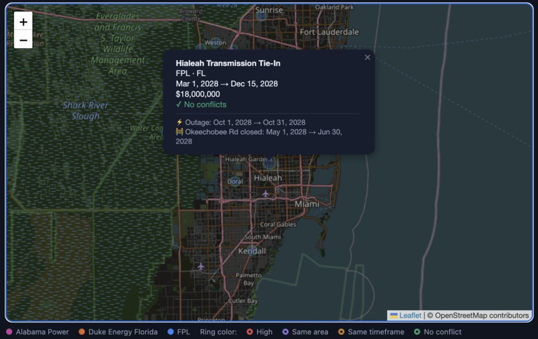This screenshot has height=339, width=538.
Task: Click the project marker at Kendall
Action: tap(252, 250)
